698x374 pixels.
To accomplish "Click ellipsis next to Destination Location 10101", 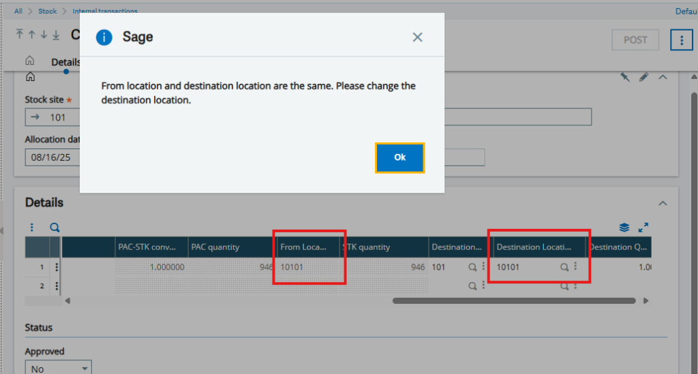I will 575,266.
